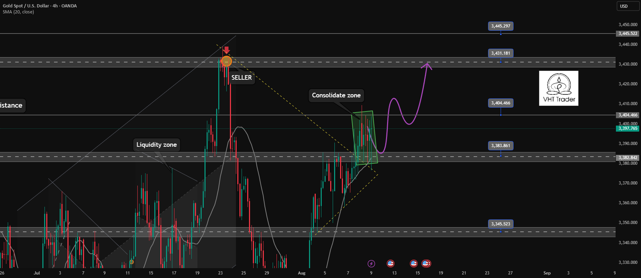641x278 pixels.
Task: Click the purple lightning event icon
Action: [371, 264]
